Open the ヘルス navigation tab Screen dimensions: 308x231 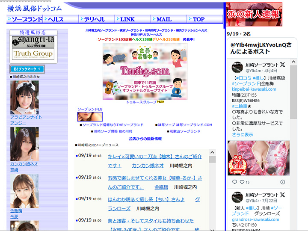(61, 19)
